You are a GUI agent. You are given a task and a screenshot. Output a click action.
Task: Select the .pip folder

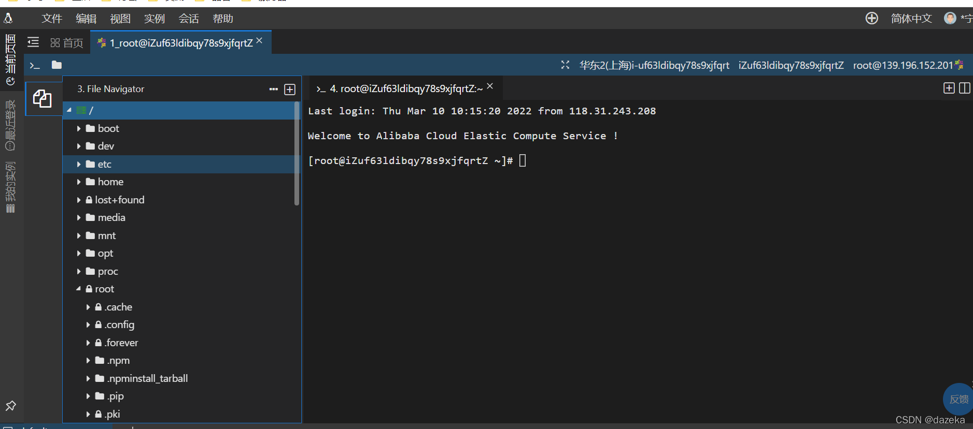pos(181,396)
